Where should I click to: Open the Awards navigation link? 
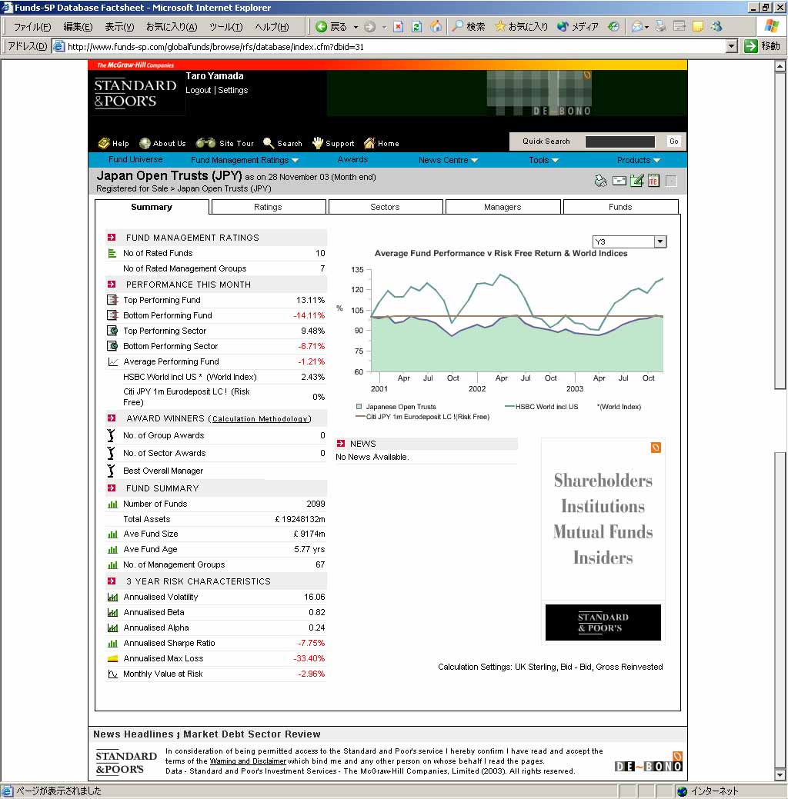click(352, 159)
